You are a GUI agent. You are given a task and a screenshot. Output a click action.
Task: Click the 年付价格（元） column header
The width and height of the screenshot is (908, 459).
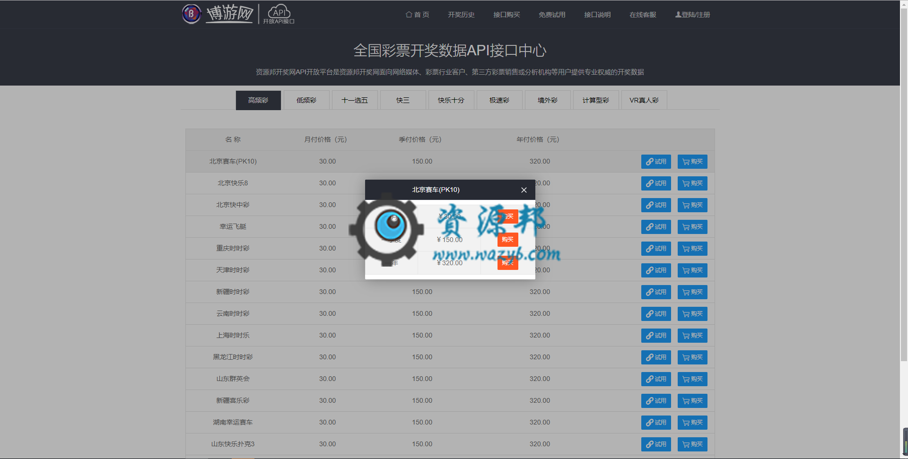[x=538, y=139]
